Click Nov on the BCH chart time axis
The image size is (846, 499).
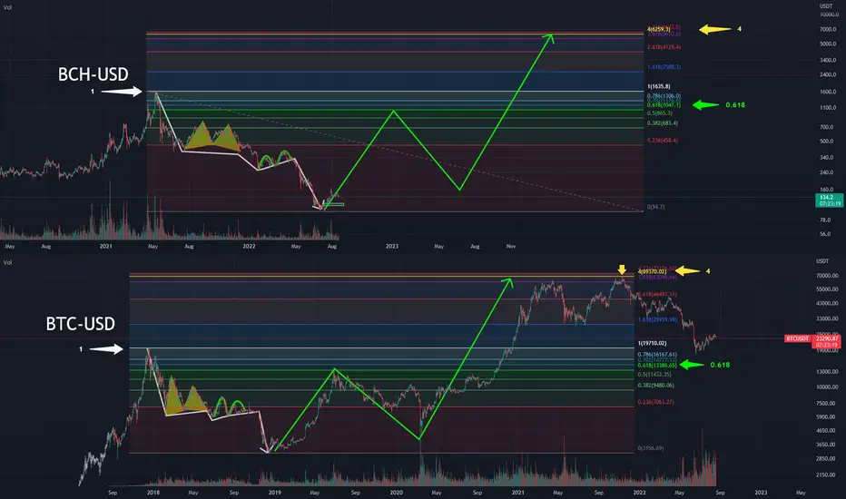pyautogui.click(x=511, y=247)
